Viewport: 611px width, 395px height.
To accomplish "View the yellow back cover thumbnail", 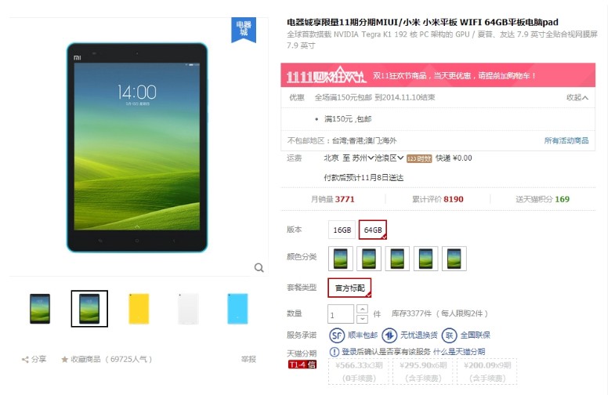I will point(139,309).
